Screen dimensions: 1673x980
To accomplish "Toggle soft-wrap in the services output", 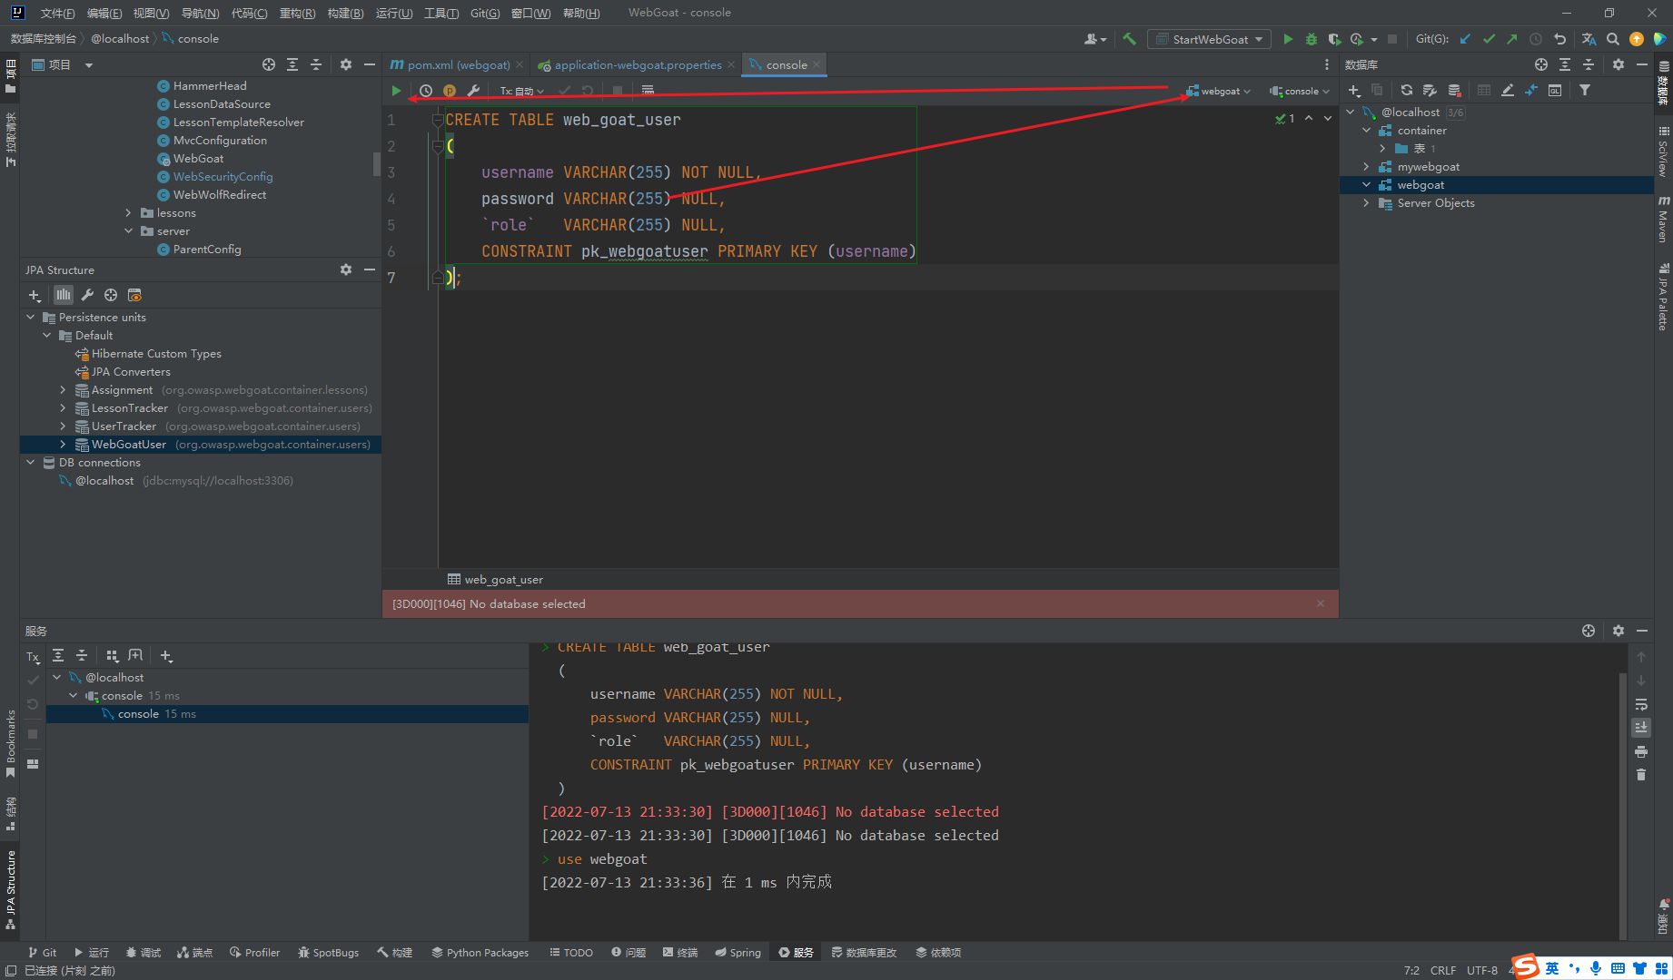I will click(x=1641, y=704).
